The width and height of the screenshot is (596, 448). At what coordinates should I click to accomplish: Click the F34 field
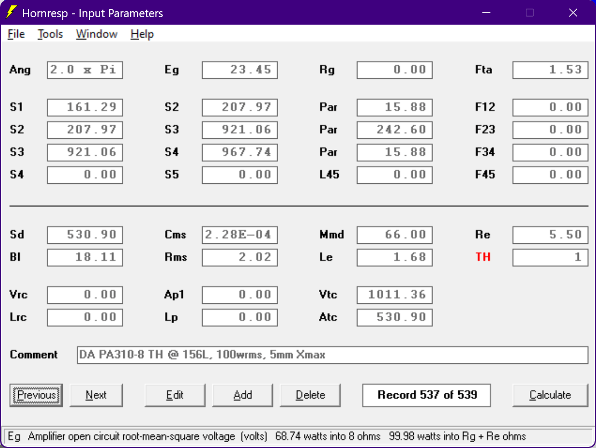click(550, 152)
